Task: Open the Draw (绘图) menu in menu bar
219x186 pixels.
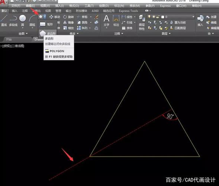Action: 104,6
